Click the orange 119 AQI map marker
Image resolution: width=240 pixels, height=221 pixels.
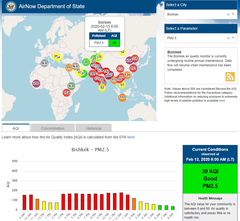(x=122, y=98)
